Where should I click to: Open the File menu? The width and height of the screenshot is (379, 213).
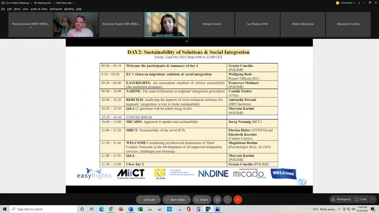coord(3,9)
